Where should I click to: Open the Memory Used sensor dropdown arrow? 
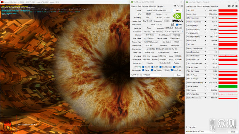(x=205, y=41)
